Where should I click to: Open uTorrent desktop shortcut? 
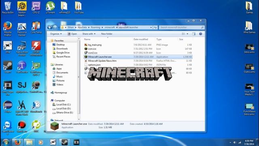click(x=50, y=8)
